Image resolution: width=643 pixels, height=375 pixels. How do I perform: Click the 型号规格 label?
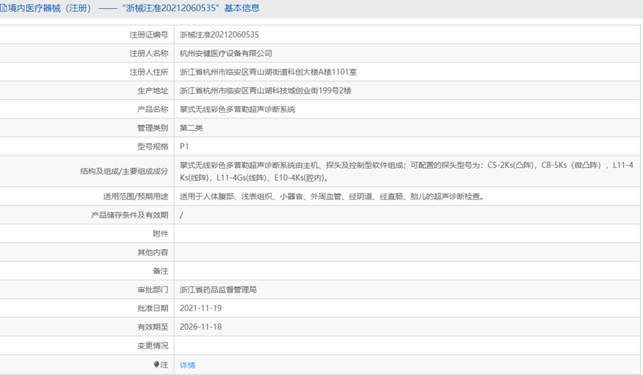(x=153, y=147)
